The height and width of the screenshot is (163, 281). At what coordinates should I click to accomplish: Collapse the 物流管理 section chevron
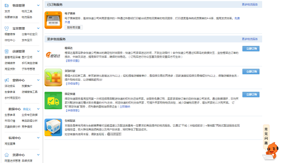click(x=38, y=5)
